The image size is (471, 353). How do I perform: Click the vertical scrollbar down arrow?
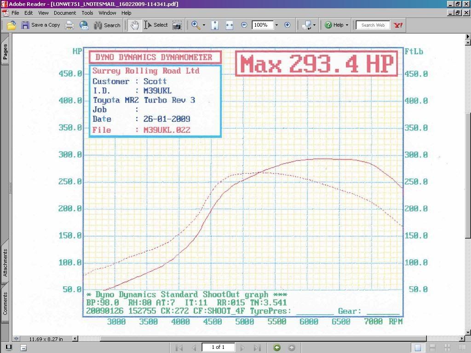[468, 333]
